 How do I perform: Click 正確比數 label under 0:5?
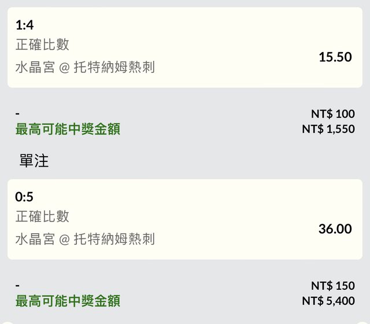pyautogui.click(x=42, y=216)
